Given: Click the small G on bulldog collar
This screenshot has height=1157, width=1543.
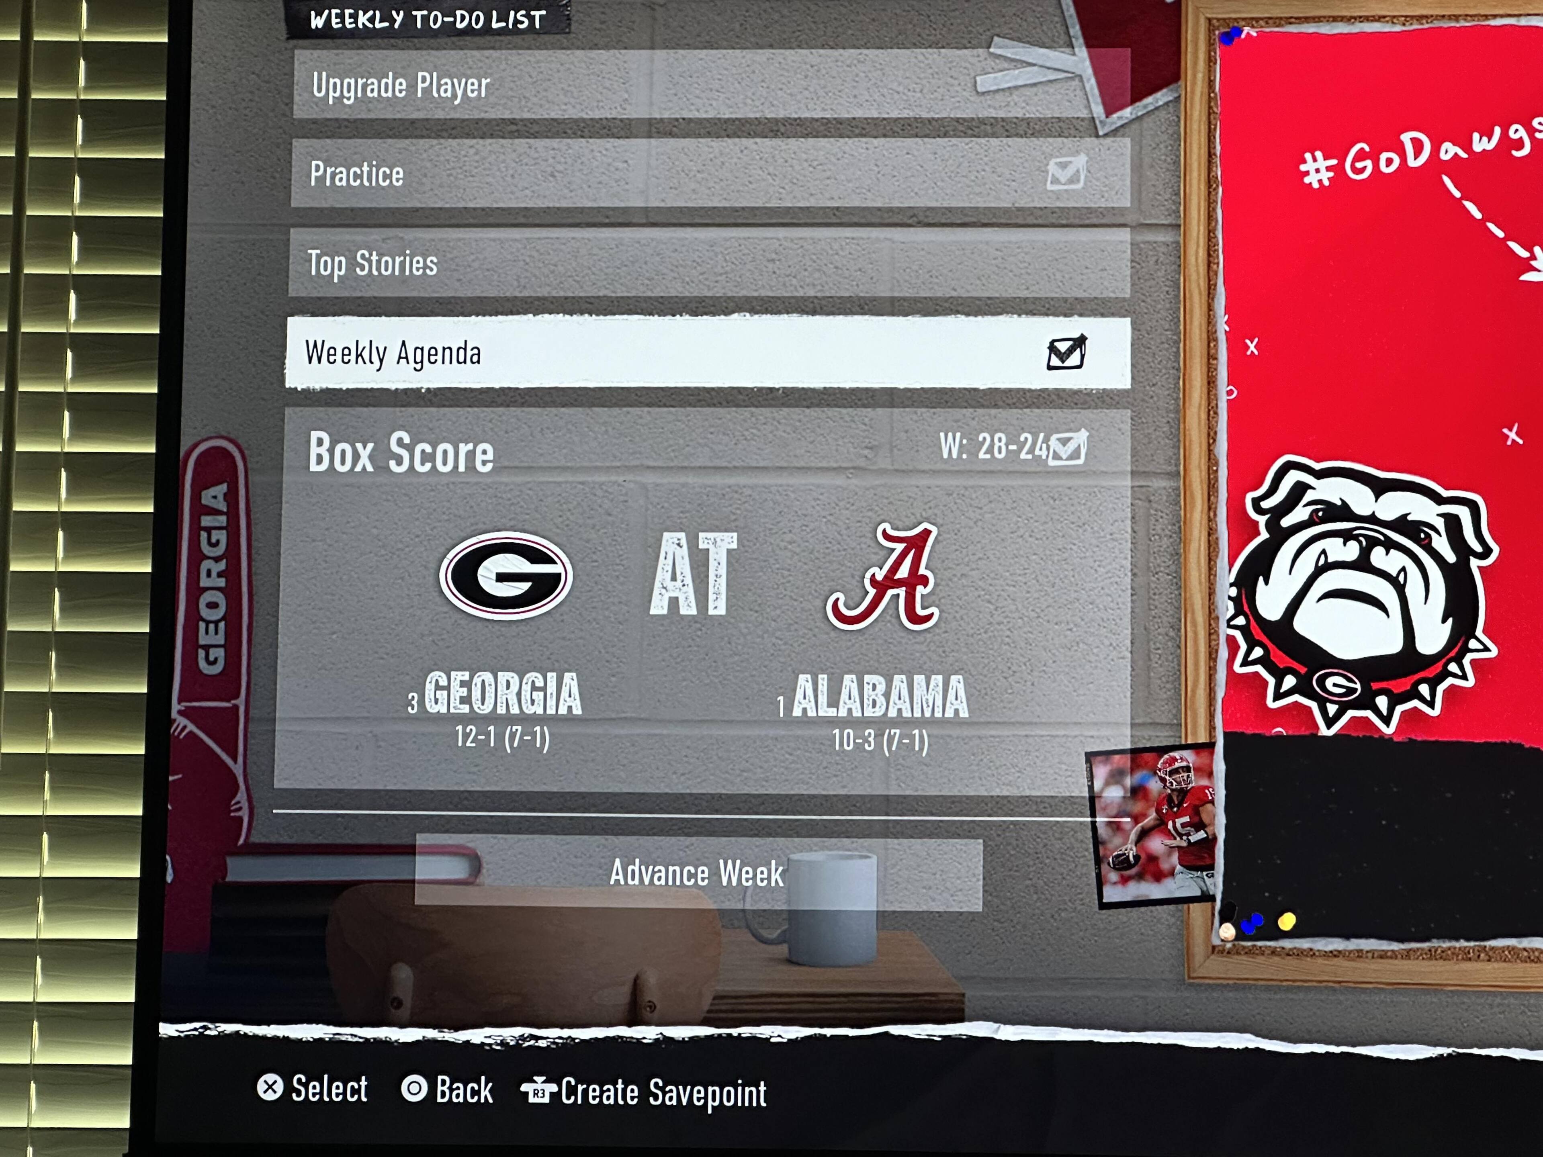Looking at the screenshot, I should pyautogui.click(x=1336, y=684).
